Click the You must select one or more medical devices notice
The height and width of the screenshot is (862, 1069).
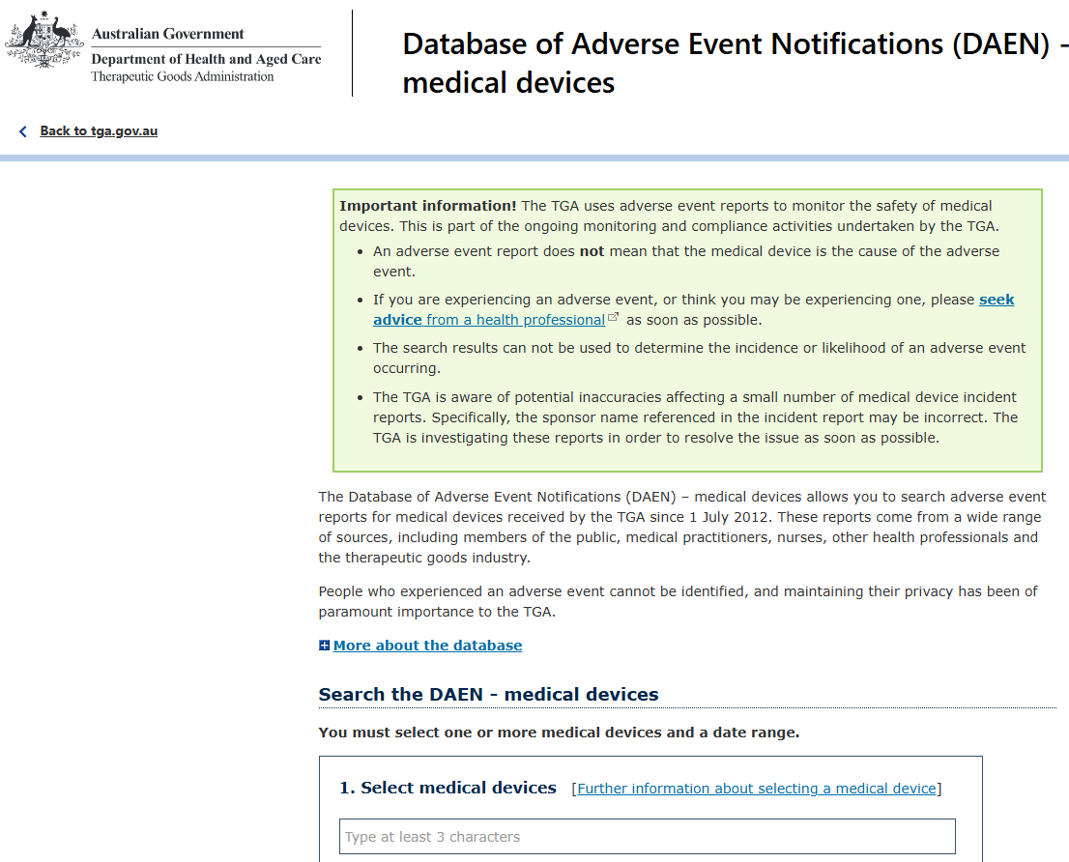click(559, 733)
